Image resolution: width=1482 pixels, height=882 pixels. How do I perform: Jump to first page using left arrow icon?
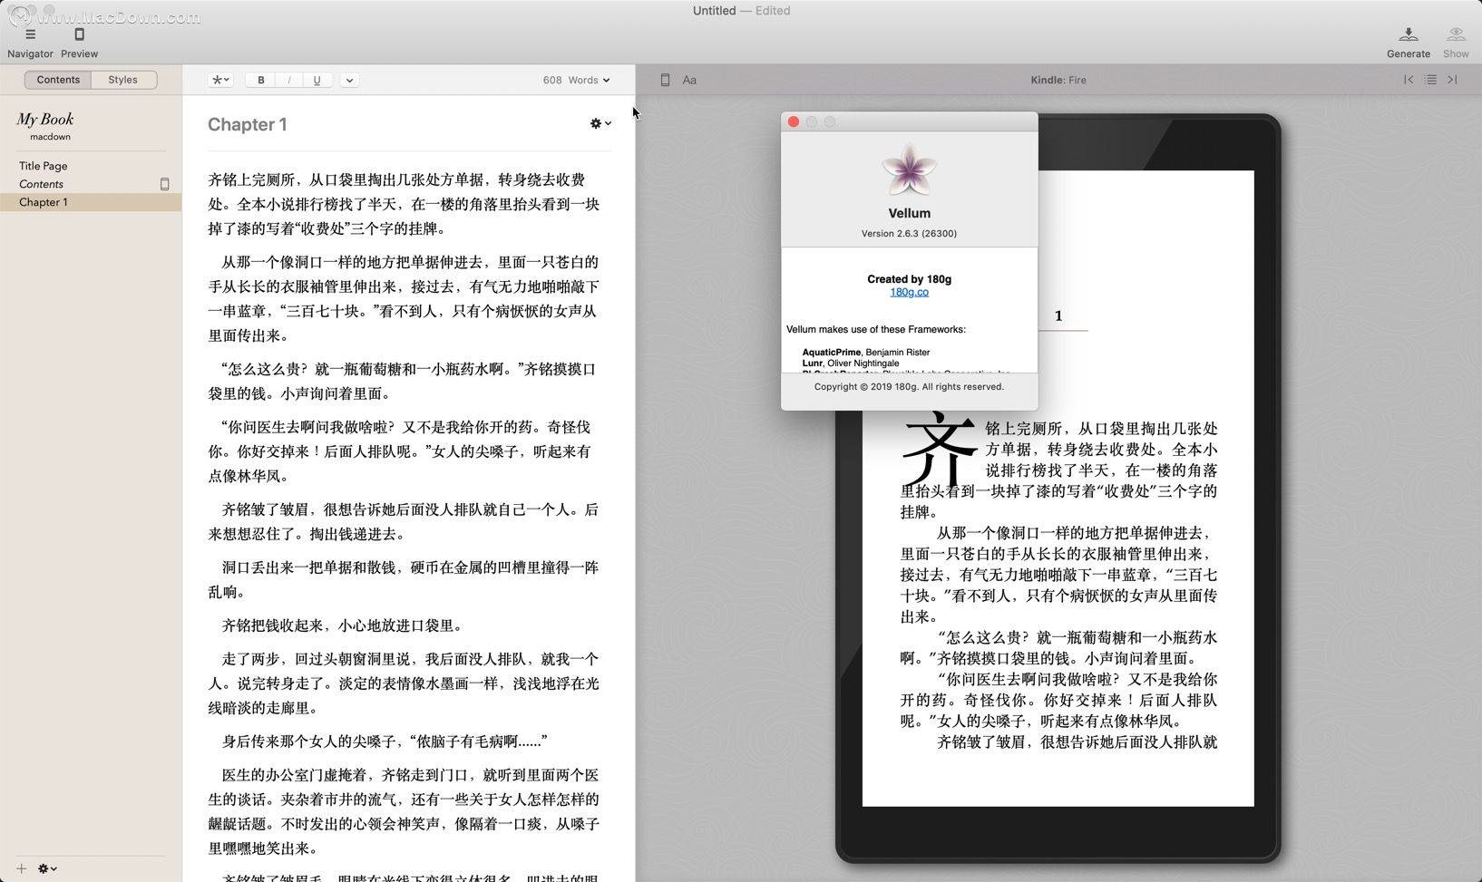[1408, 80]
